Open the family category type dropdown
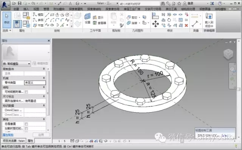Screen dimensions: 242x150 click(16, 64)
